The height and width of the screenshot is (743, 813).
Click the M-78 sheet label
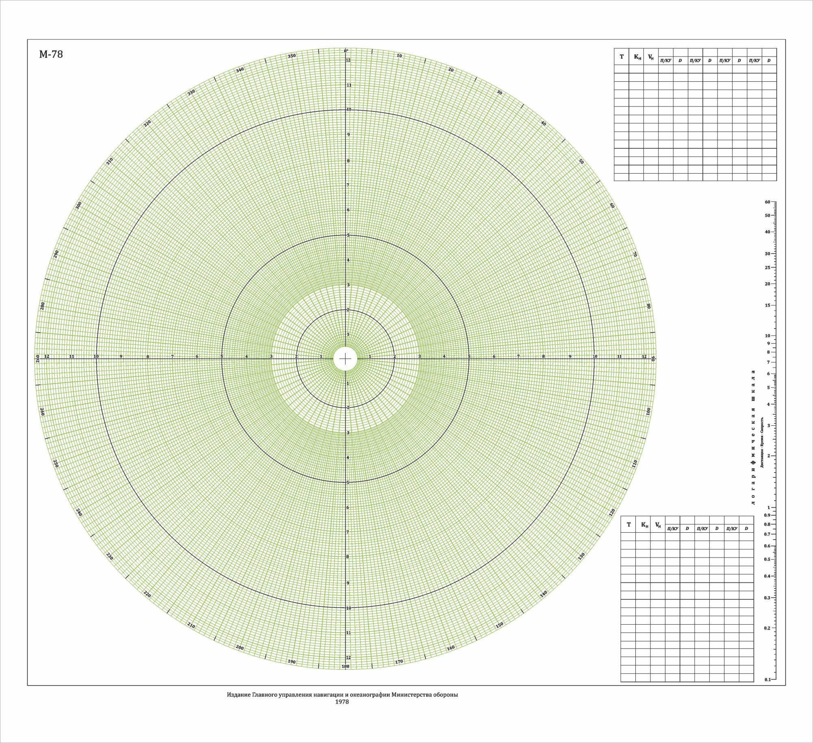click(x=51, y=54)
